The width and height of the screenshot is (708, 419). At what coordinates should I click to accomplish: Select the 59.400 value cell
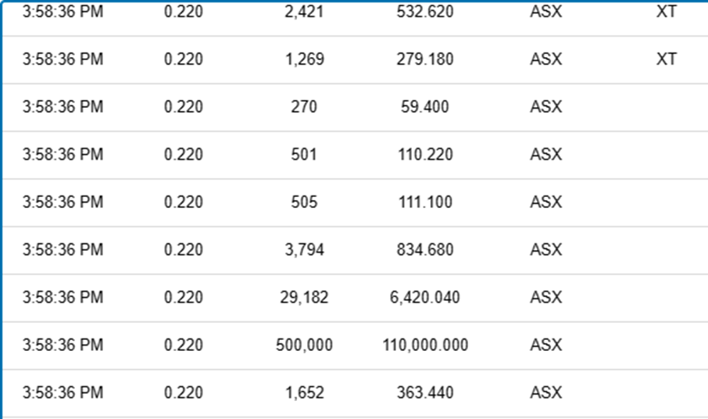coord(424,107)
